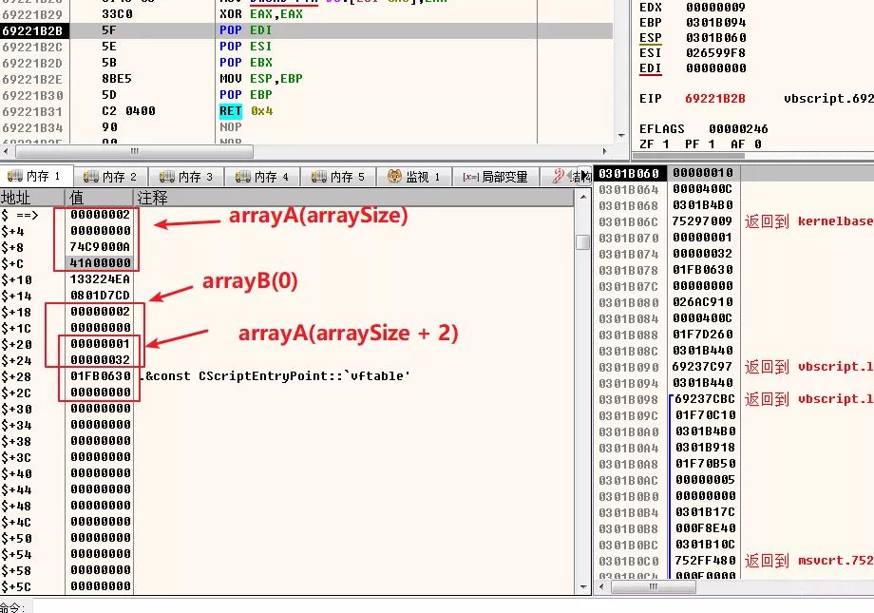Toggle the ZF flag value
Viewport: 874px width, 613px height.
click(666, 144)
